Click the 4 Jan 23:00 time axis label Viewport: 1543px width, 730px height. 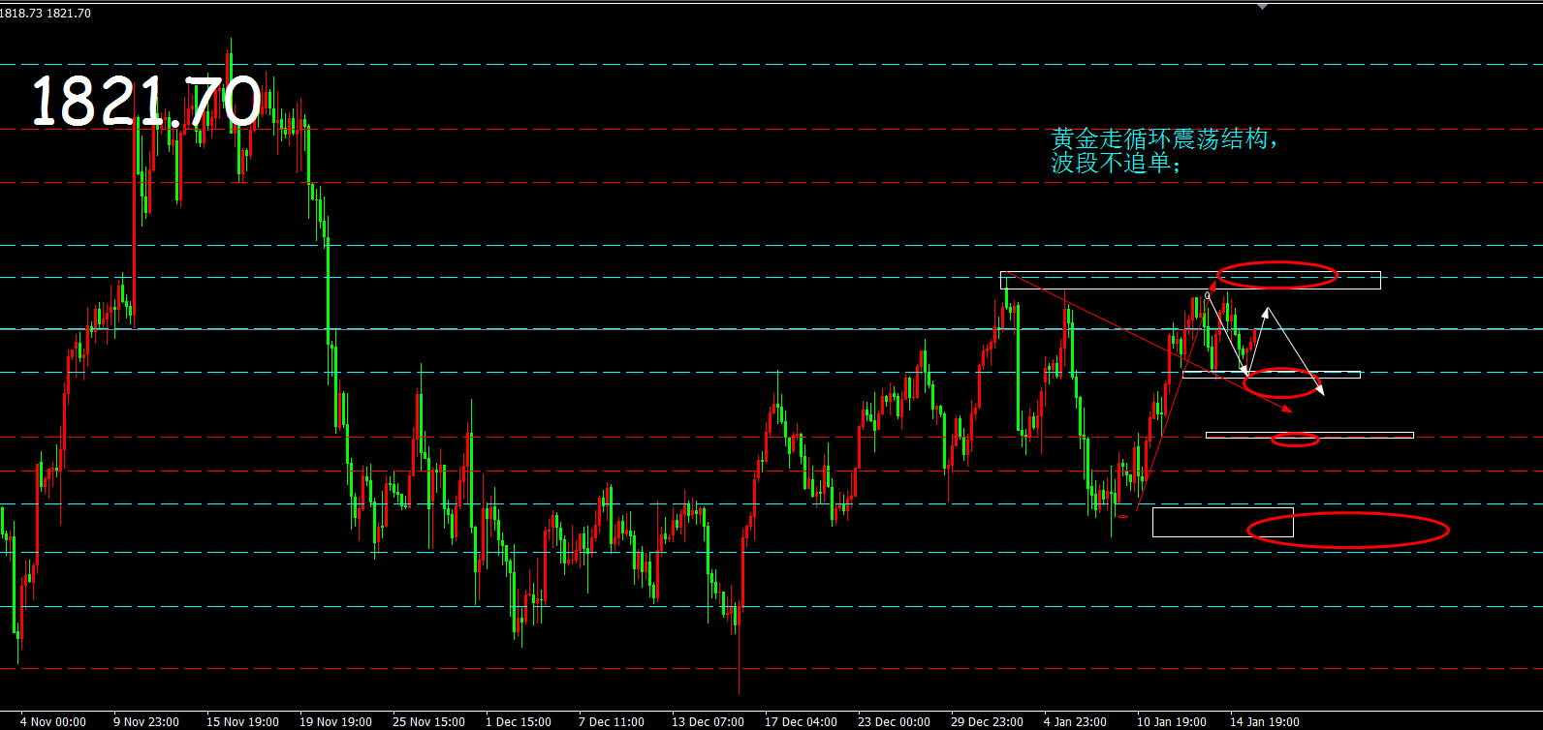(1076, 722)
